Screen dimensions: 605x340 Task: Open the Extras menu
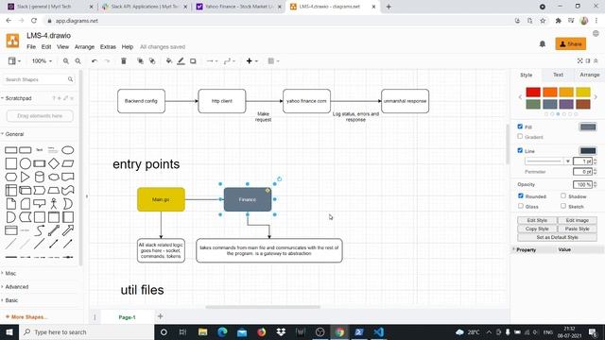coord(108,46)
